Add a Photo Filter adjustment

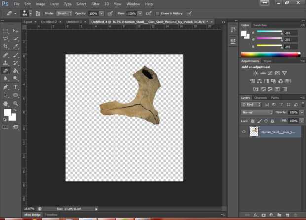(x=273, y=81)
